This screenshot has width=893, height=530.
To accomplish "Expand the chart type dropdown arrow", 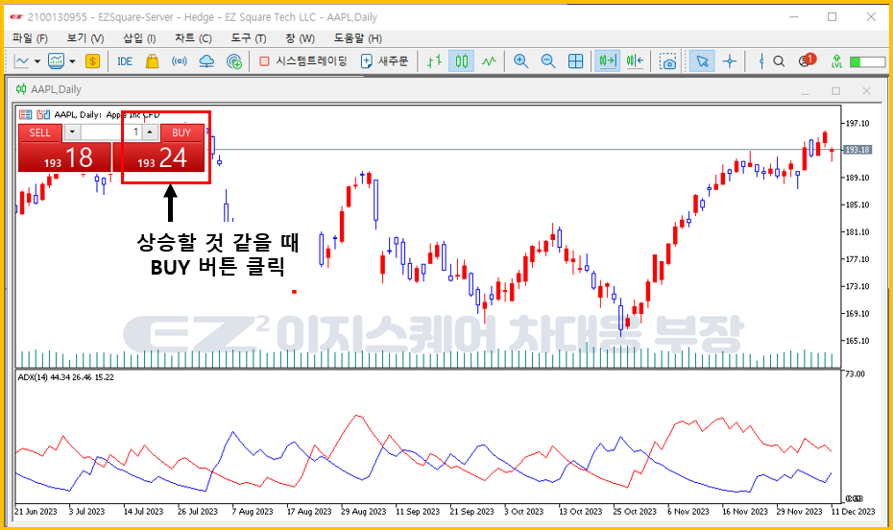I will [x=37, y=61].
